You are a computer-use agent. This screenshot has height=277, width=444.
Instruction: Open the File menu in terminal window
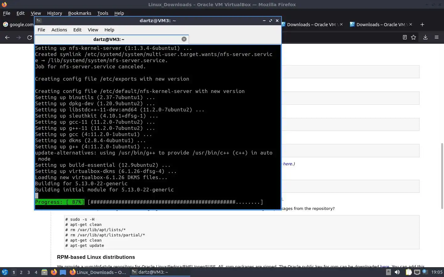pos(41,30)
